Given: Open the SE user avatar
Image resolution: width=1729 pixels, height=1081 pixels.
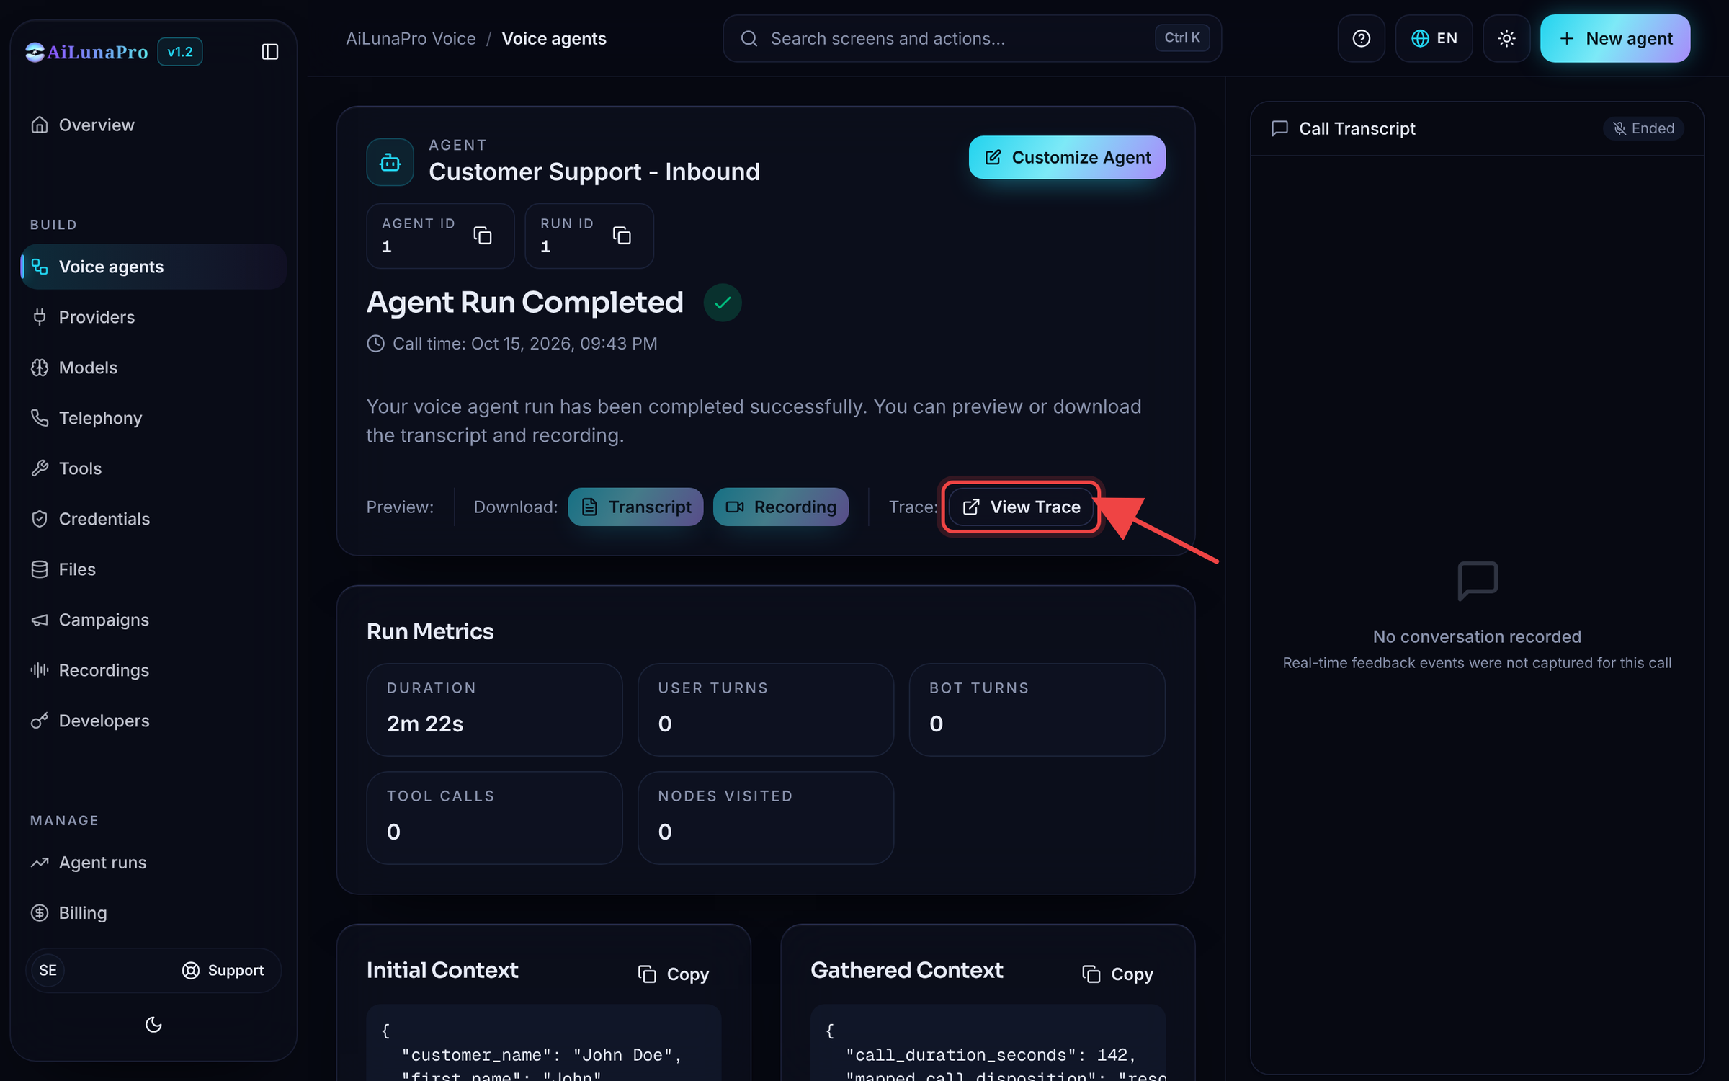Looking at the screenshot, I should click(x=48, y=970).
